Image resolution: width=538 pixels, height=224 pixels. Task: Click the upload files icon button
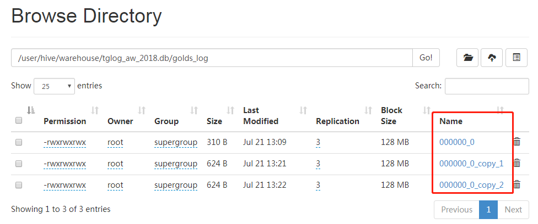click(x=492, y=58)
